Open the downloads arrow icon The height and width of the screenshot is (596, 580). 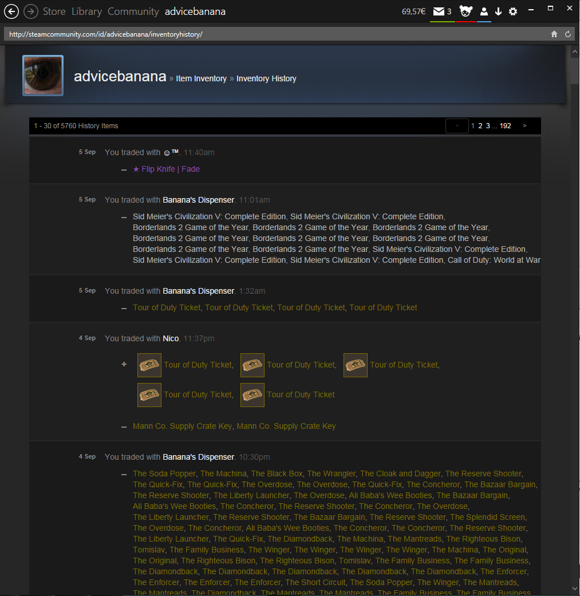point(498,11)
